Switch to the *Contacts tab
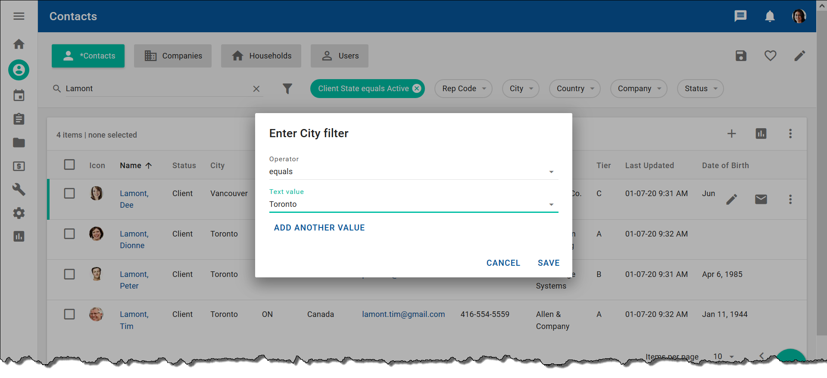 click(x=88, y=56)
